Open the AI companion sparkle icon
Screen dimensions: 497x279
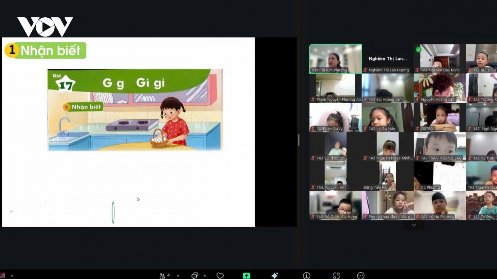coord(275,276)
